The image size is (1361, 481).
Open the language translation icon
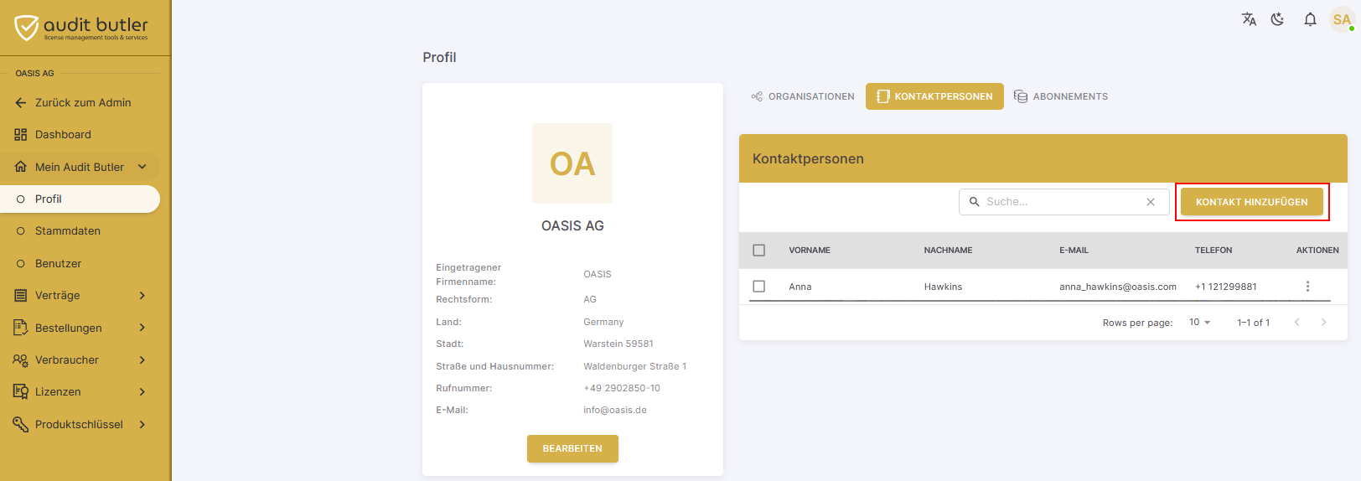click(1249, 19)
